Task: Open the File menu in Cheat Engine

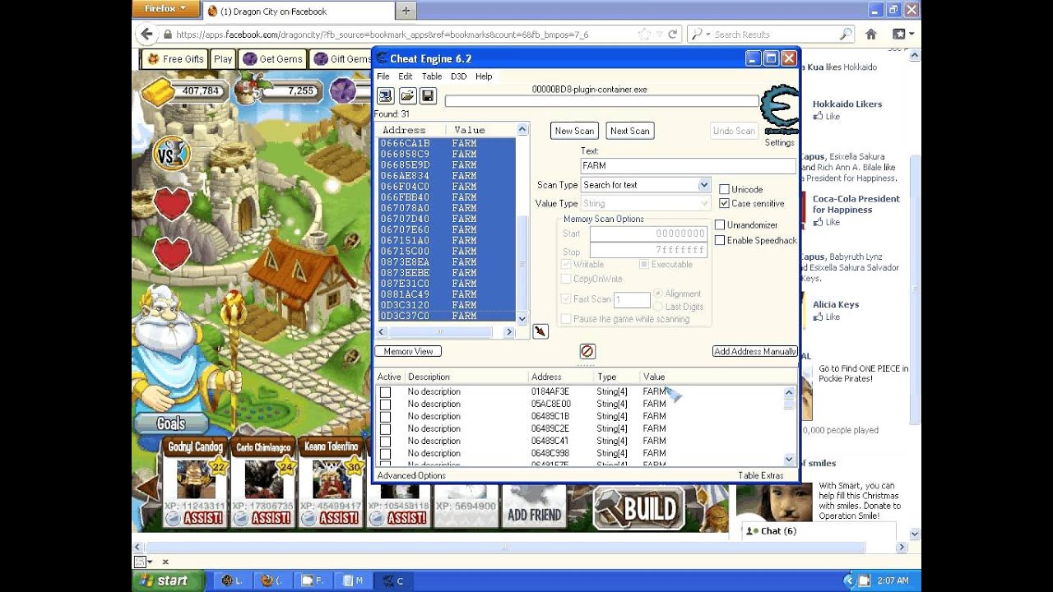Action: (x=383, y=76)
